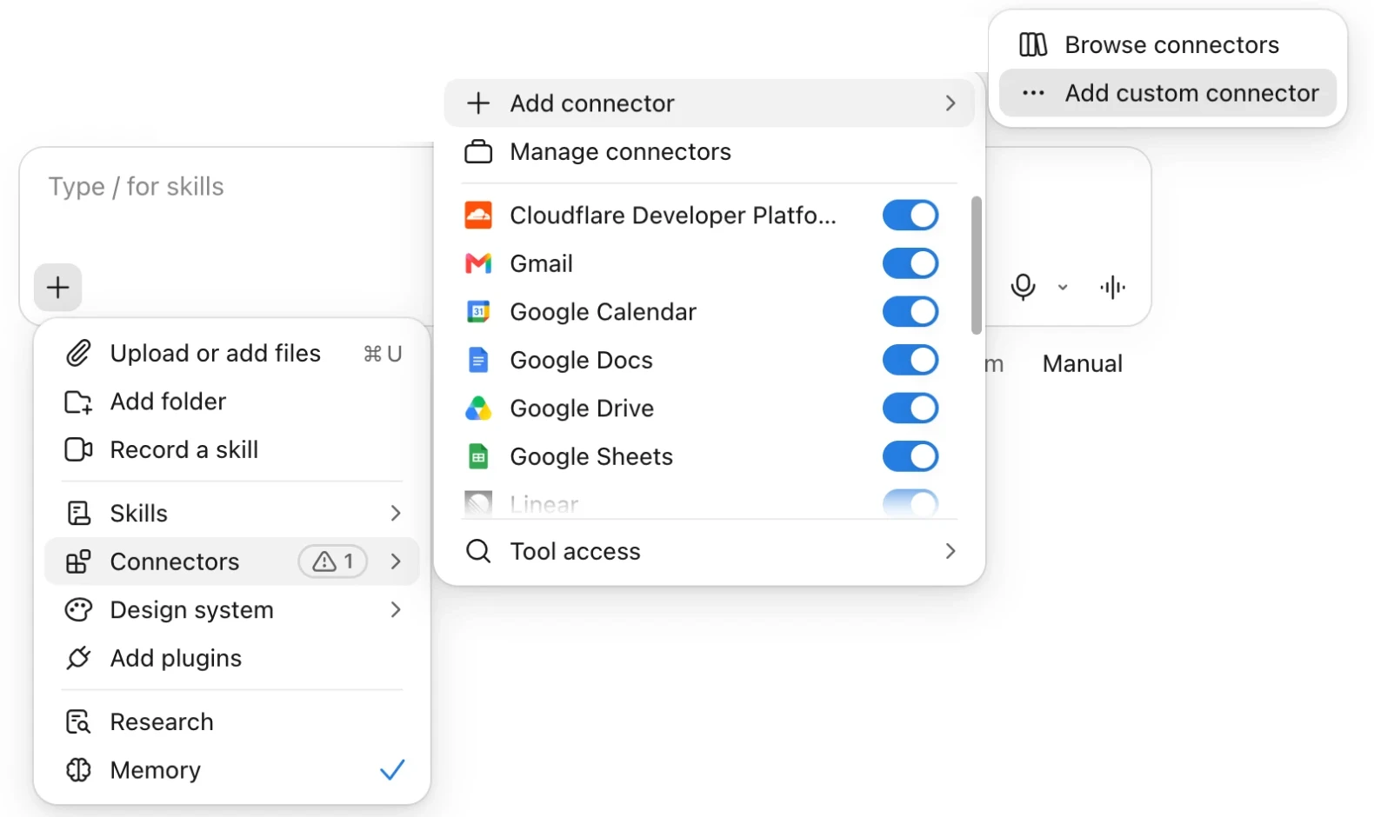This screenshot has height=817, width=1374.
Task: Click the paperclip Upload icon
Action: click(x=78, y=353)
